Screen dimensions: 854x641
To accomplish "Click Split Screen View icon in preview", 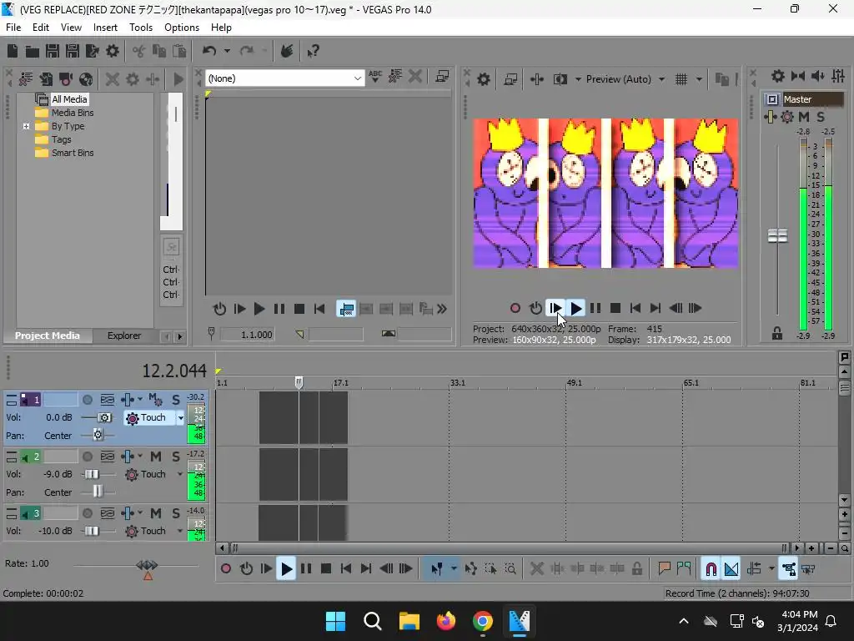I will click(560, 79).
